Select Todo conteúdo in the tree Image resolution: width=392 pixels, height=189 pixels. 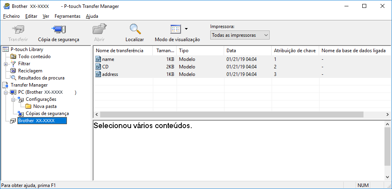tap(34, 57)
